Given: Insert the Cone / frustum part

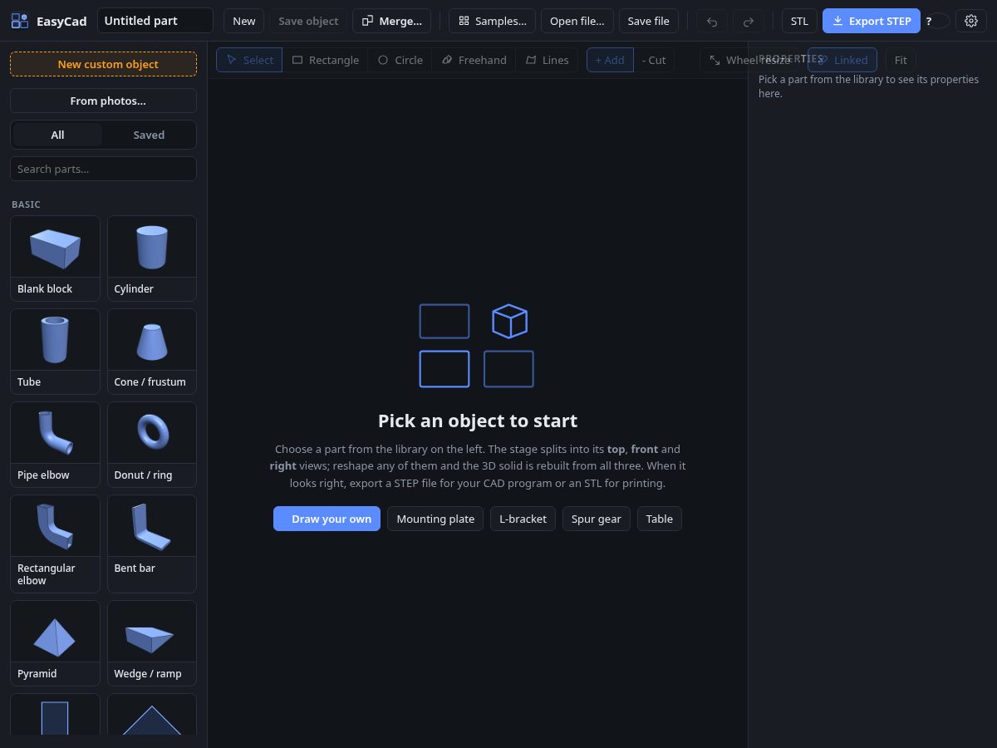Looking at the screenshot, I should click(152, 352).
